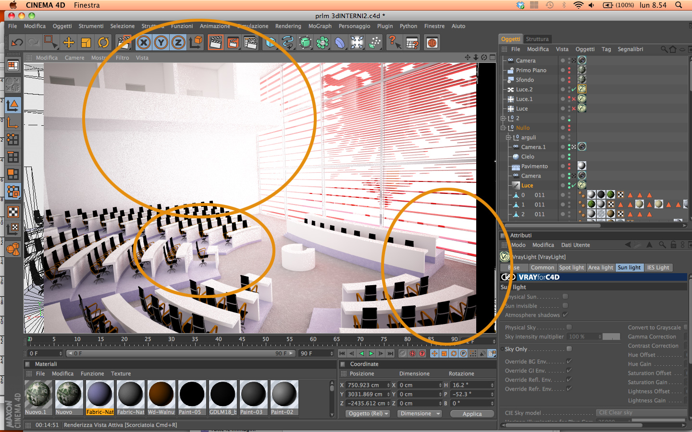Screen dimensions: 692x432
Task: Expand the arguli object group
Action: click(508, 137)
